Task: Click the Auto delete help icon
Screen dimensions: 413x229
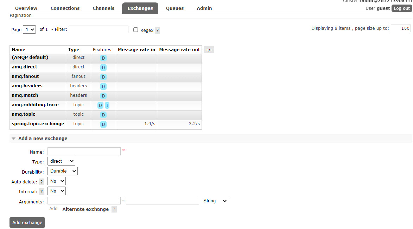Action: click(42, 182)
